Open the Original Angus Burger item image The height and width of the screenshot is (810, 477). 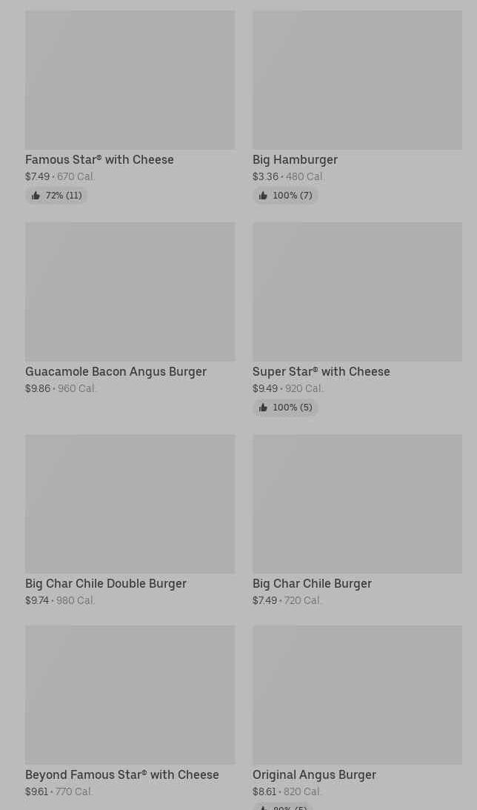pyautogui.click(x=357, y=695)
